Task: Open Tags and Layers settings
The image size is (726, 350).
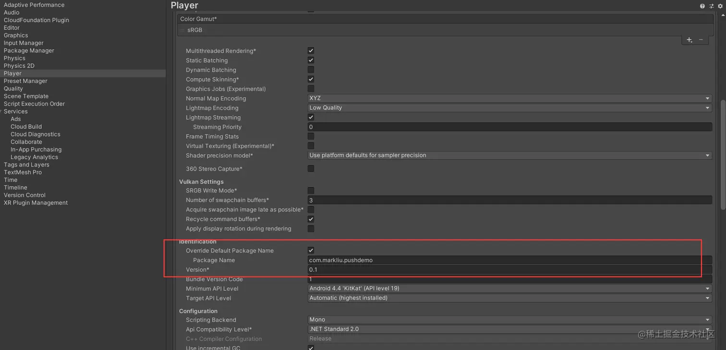Action: coord(26,165)
